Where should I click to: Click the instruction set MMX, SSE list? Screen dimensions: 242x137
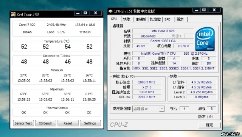coord(174,68)
